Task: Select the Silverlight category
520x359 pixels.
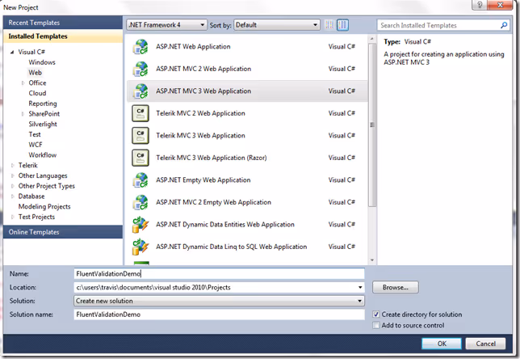Action: pos(43,124)
